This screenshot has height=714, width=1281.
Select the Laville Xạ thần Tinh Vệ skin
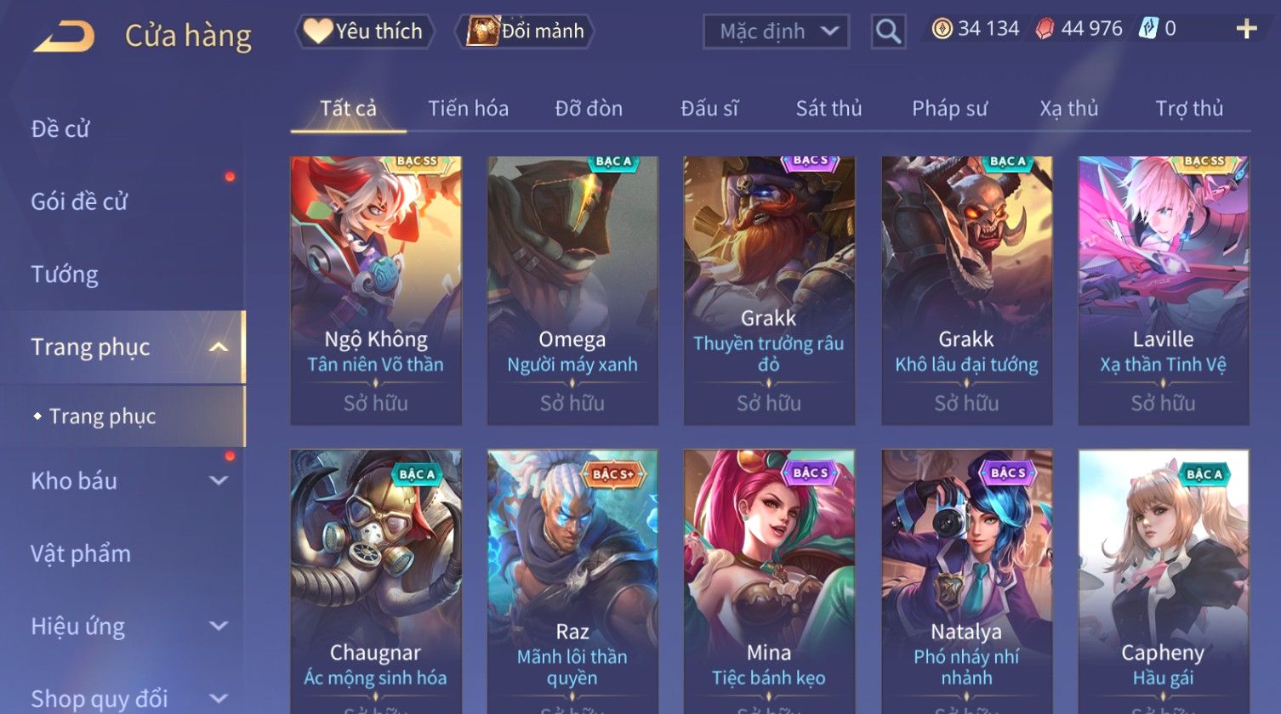[1163, 291]
